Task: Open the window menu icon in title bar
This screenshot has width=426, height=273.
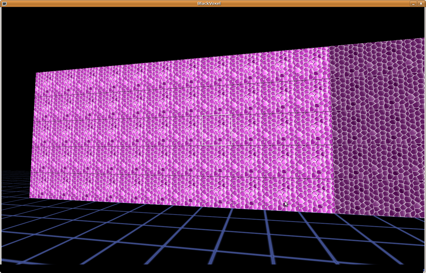Action: (x=4, y=4)
